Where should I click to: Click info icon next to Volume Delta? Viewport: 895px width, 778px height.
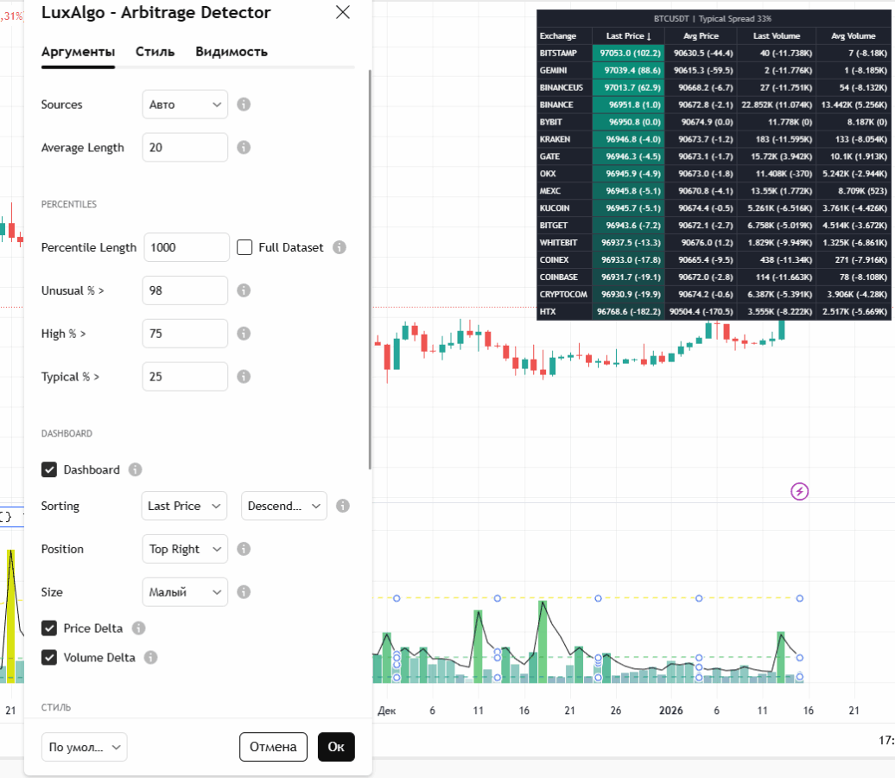pos(150,658)
